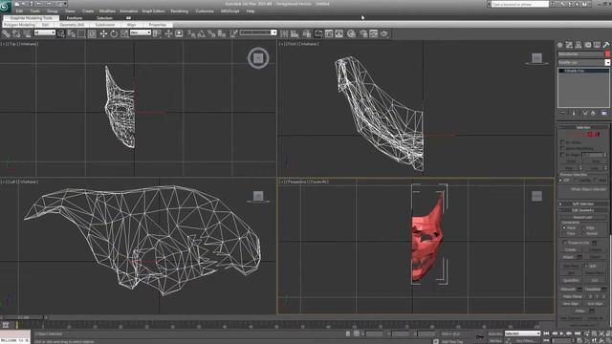Open the Modify command panel tab
612x344 pixels.
click(569, 45)
